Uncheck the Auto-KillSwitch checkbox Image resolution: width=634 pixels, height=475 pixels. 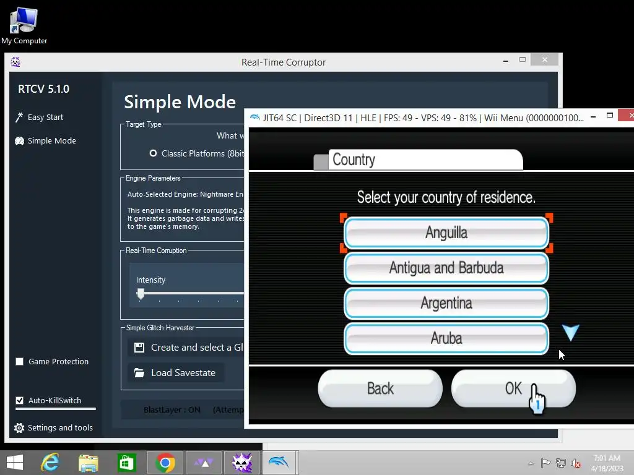point(19,400)
